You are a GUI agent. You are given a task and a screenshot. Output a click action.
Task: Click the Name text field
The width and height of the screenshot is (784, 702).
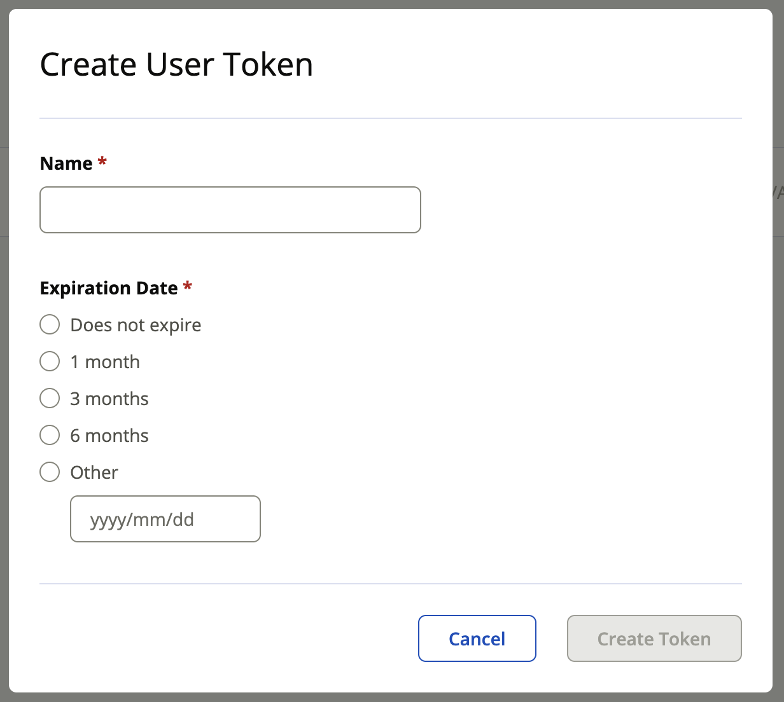click(230, 210)
